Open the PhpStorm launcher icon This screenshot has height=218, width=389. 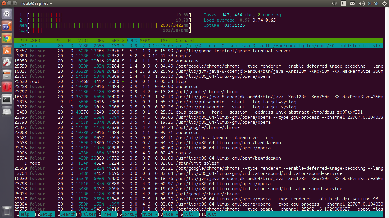(x=7, y=26)
